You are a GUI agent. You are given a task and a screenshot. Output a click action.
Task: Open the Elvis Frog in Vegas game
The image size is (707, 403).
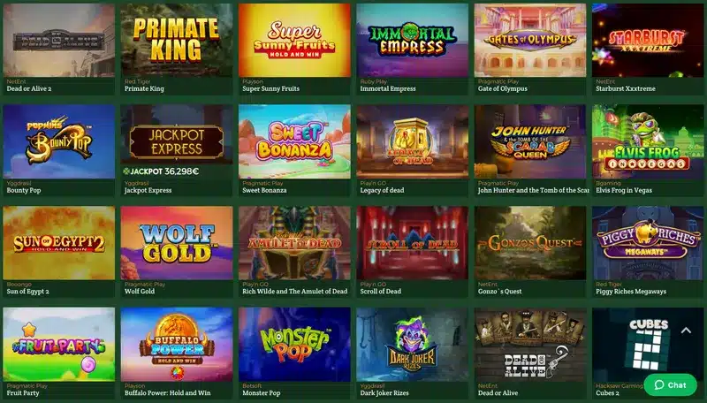point(648,141)
